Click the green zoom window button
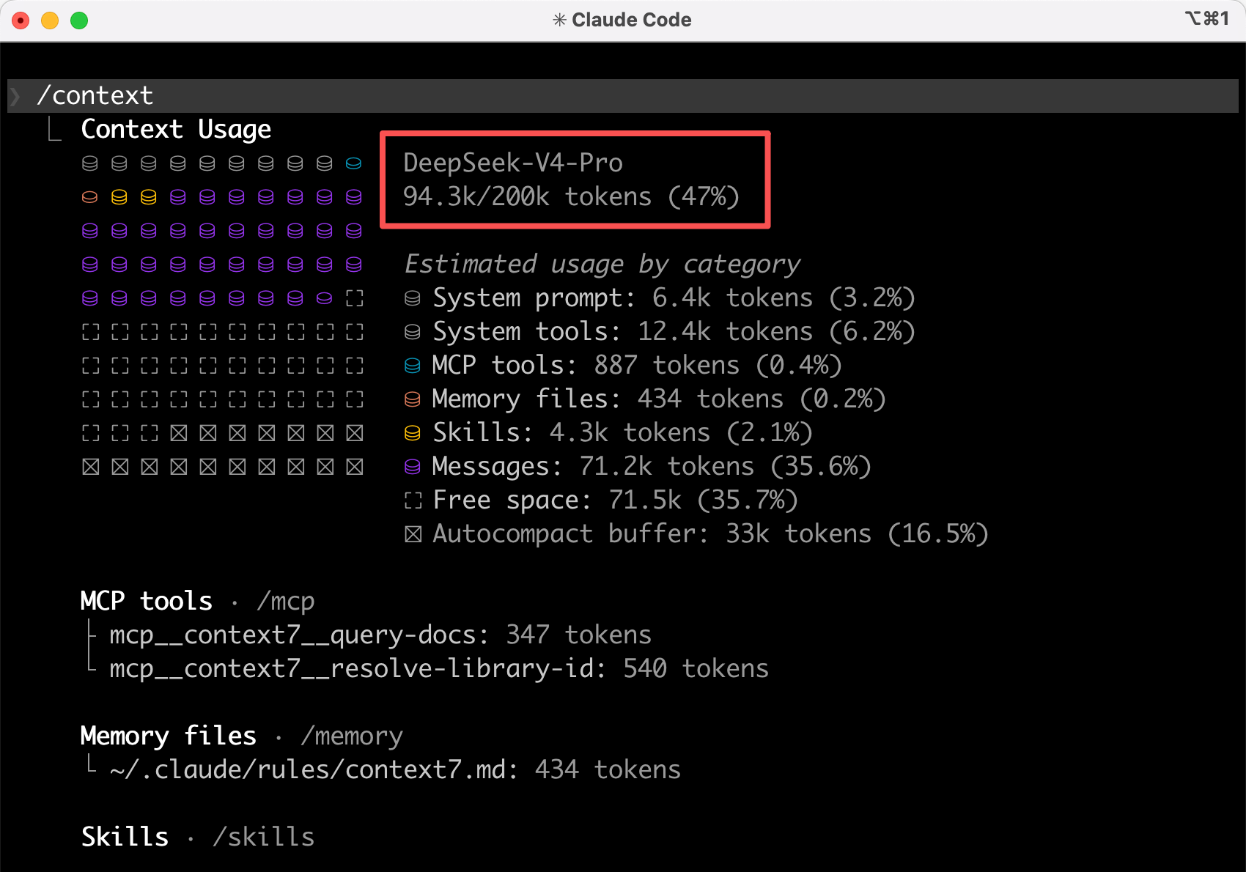Viewport: 1246px width, 872px height. pyautogui.click(x=79, y=21)
